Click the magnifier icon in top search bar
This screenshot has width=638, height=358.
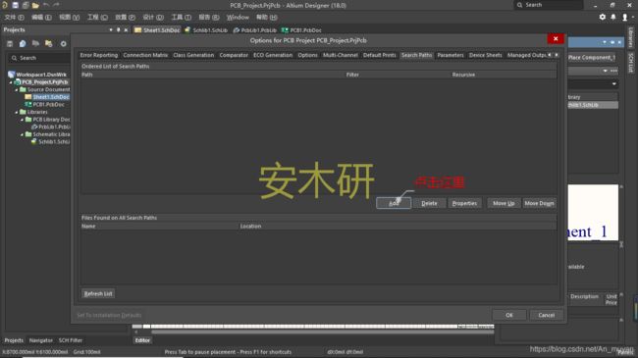pyautogui.click(x=519, y=5)
